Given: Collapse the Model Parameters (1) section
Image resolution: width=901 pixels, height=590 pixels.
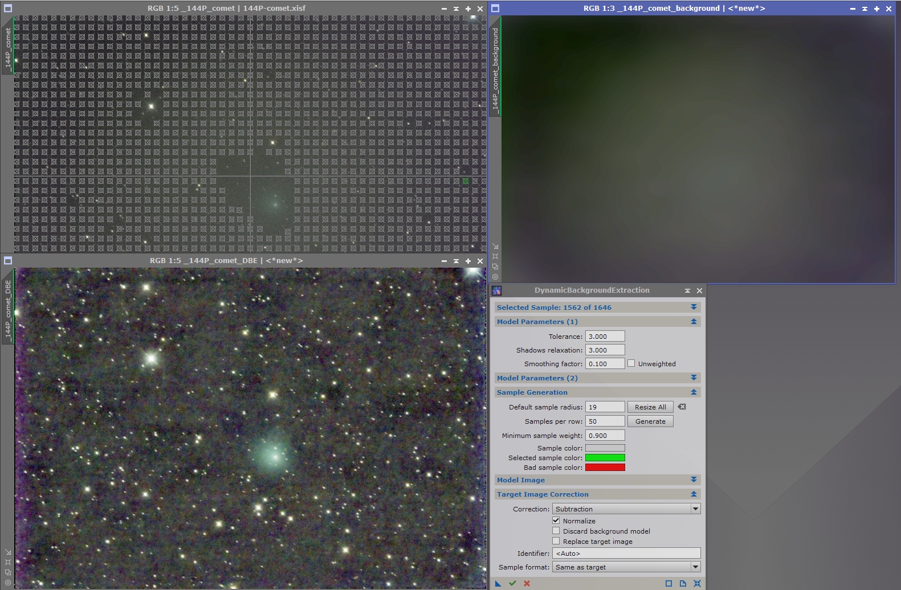Looking at the screenshot, I should pos(694,321).
